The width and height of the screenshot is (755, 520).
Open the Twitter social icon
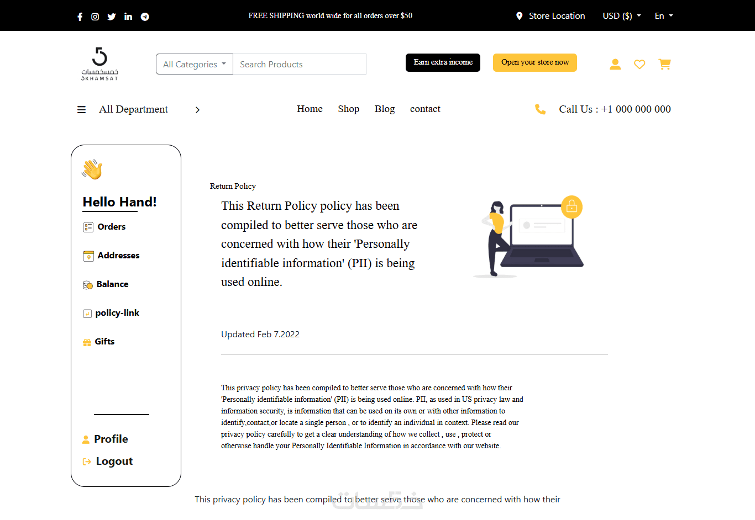(x=112, y=17)
